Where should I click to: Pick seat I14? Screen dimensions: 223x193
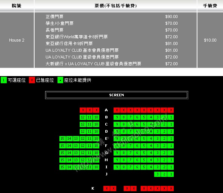coord(69,167)
